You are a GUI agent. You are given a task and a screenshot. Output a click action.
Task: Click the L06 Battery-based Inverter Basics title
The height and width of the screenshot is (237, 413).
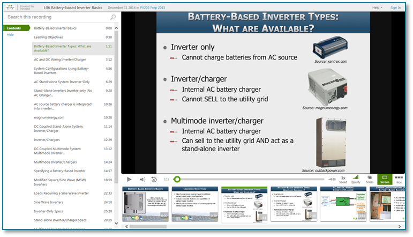pos(73,8)
